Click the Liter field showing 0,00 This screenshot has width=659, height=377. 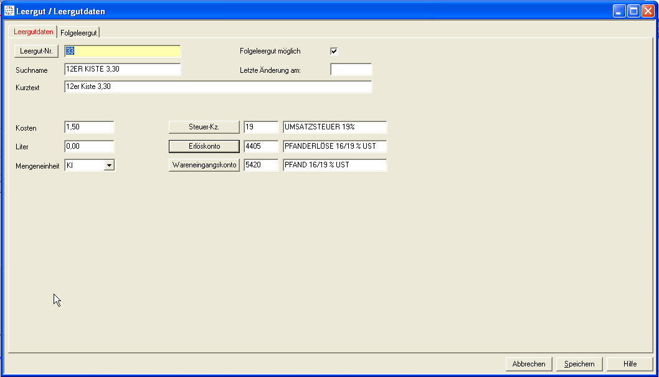tap(89, 146)
